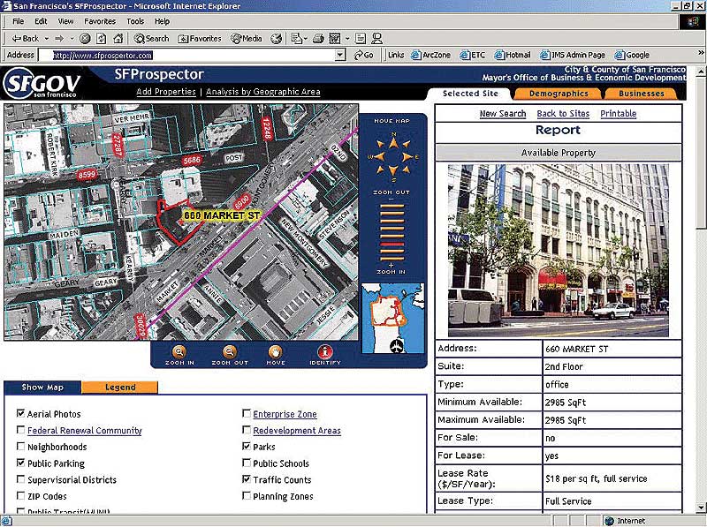Click the 660 Market St property photo
The height and width of the screenshot is (527, 707).
point(559,251)
